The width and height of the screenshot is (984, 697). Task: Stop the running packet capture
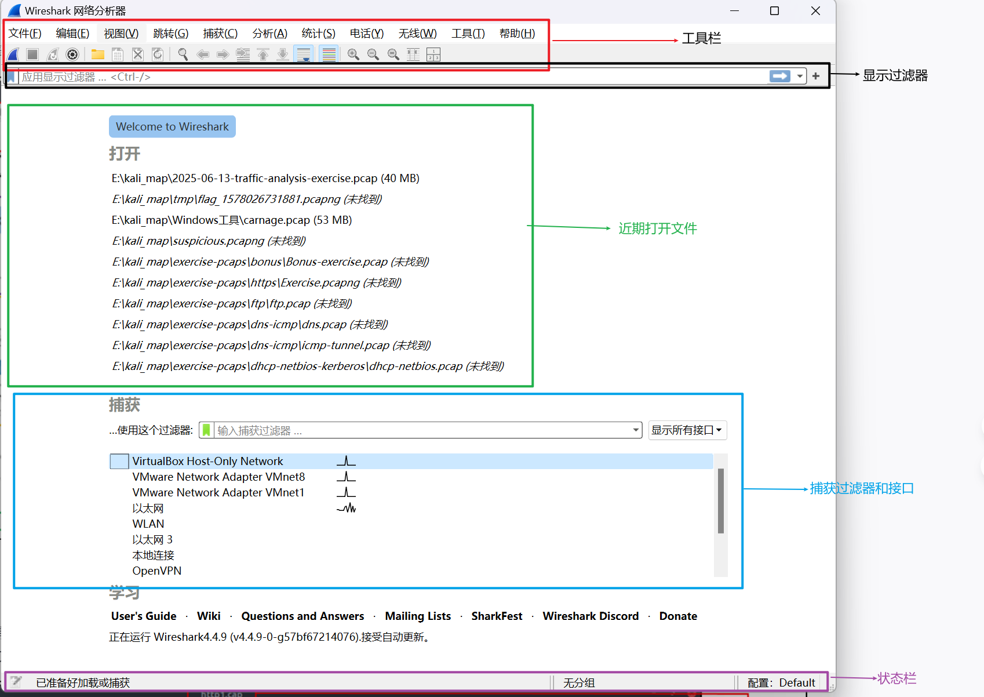point(32,55)
